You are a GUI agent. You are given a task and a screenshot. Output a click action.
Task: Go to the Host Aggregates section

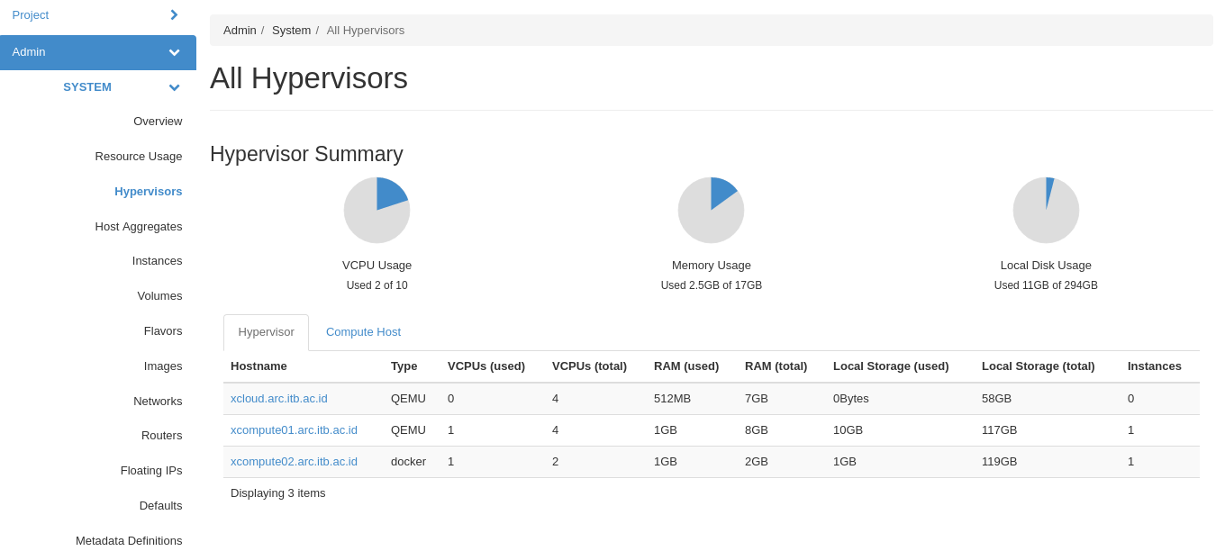[x=139, y=226]
